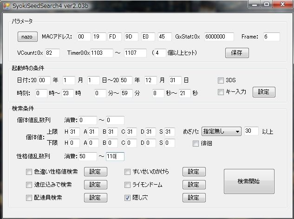294x219 pixels.
Task: Click the MAC address field containing 19
Action: [99, 37]
